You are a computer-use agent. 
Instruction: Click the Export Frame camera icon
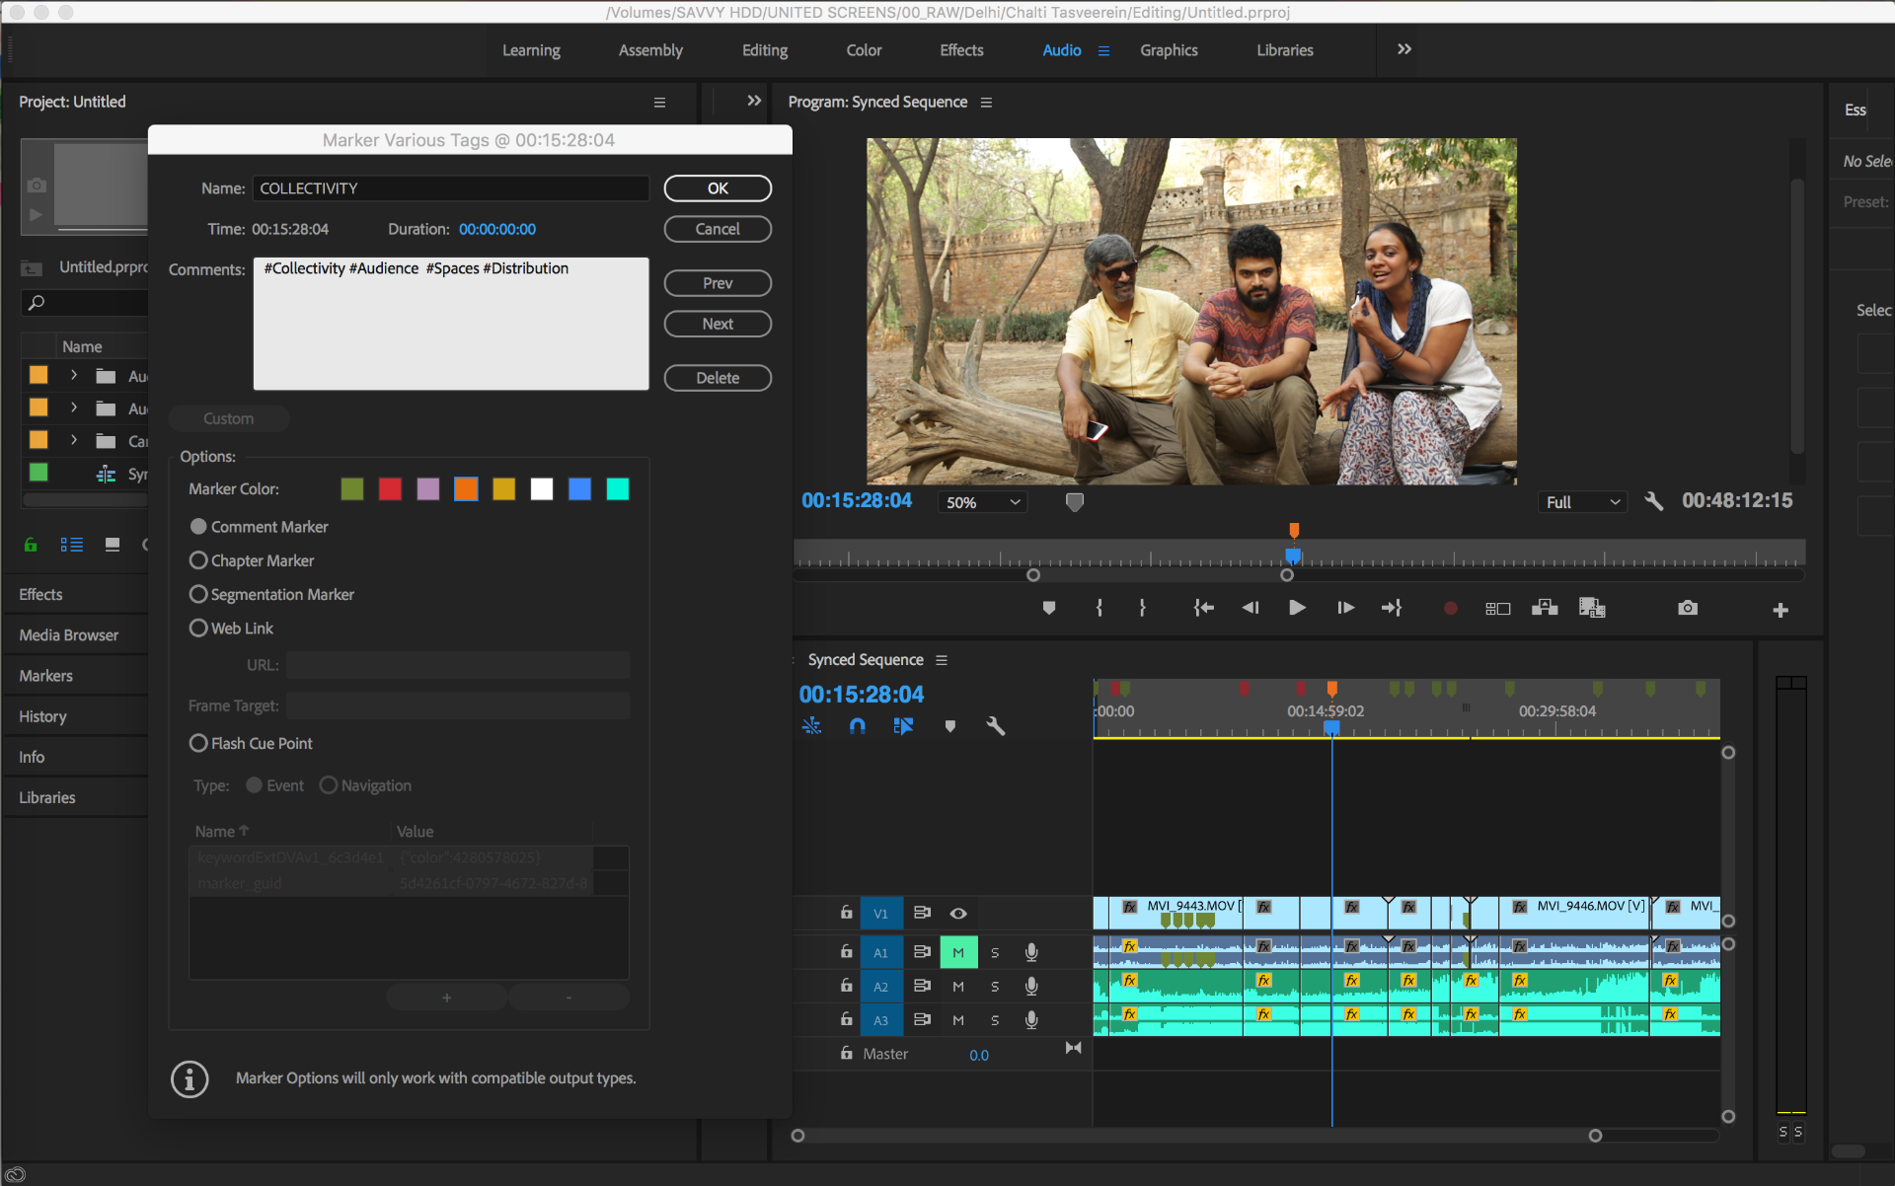[1688, 608]
